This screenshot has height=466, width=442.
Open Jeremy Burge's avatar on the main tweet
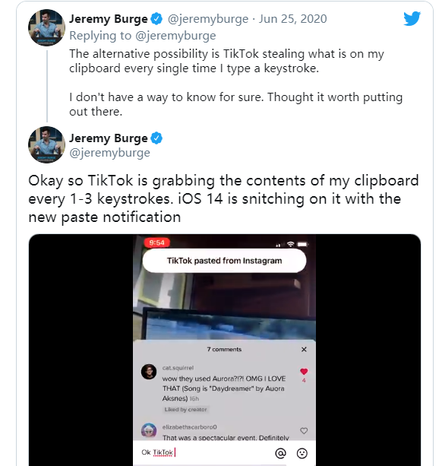tap(46, 144)
